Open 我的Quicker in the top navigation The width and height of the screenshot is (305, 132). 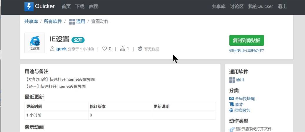pos(261,6)
